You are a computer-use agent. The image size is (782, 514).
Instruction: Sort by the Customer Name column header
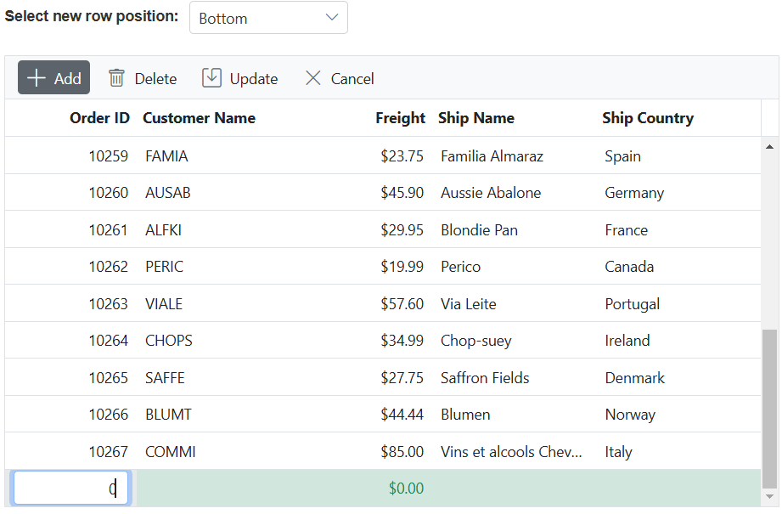(199, 118)
